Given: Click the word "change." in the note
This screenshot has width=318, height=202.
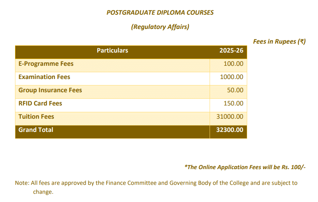Looking at the screenshot, I should click(43, 192).
